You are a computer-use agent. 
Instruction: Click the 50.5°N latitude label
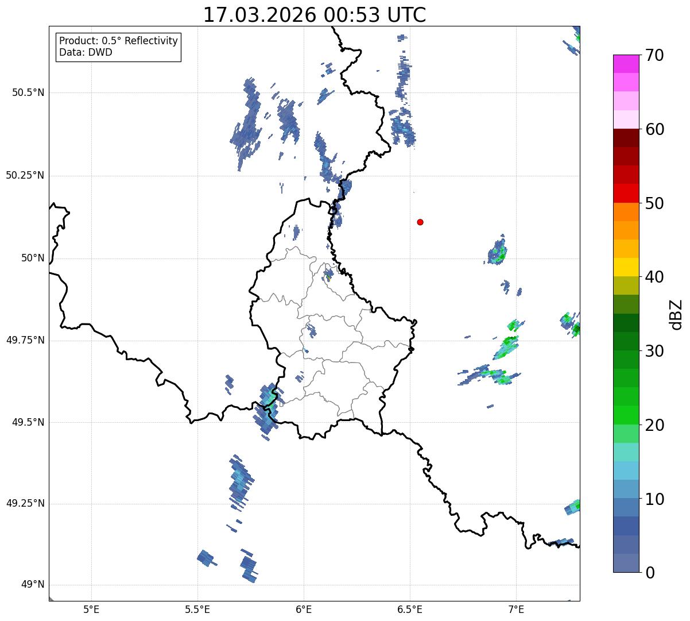coord(28,92)
